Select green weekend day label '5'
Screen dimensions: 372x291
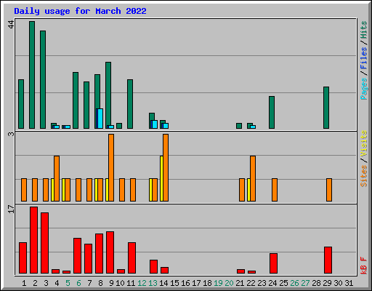(x=68, y=283)
